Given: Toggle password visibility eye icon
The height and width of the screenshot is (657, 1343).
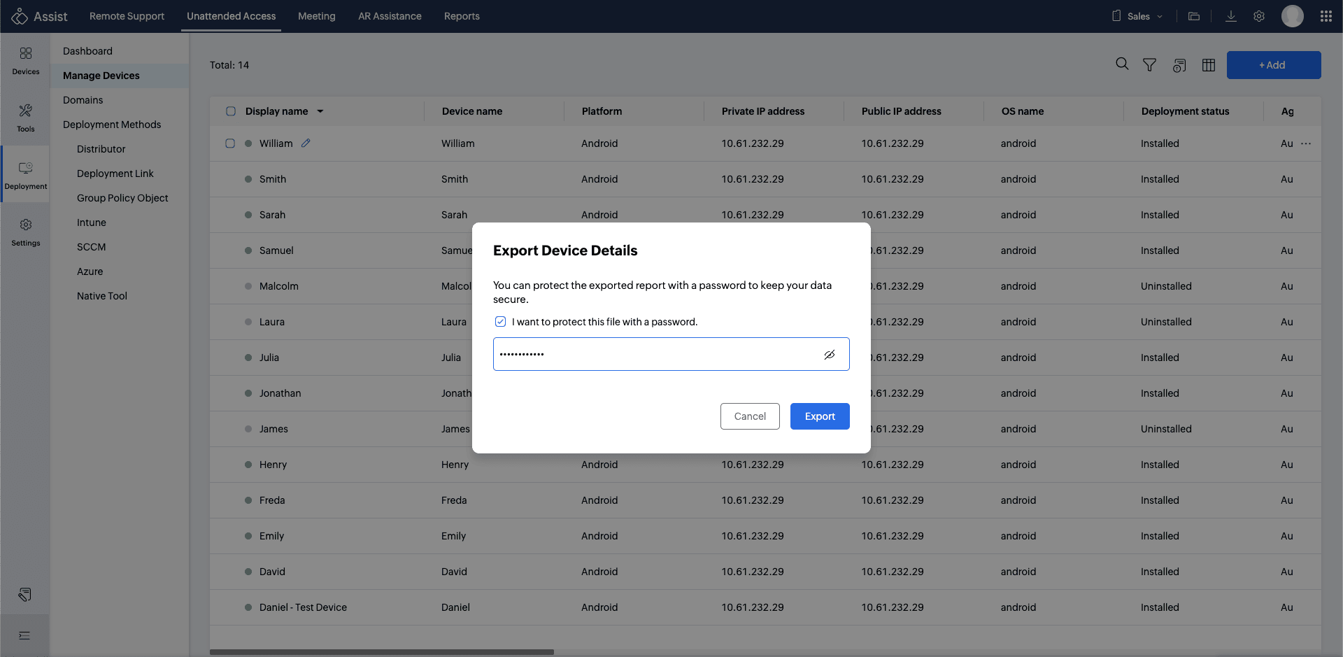Looking at the screenshot, I should pyautogui.click(x=830, y=355).
